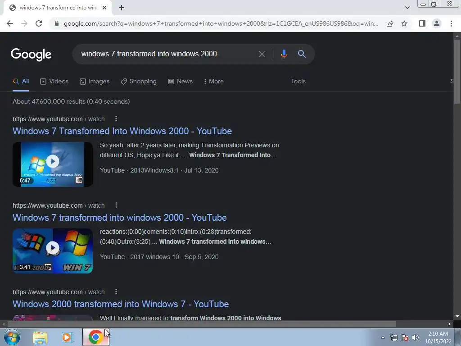Reload the current page
This screenshot has height=346, width=461.
click(39, 23)
